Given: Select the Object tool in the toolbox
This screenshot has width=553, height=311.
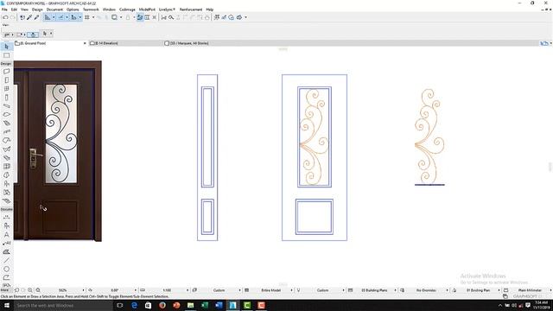Looking at the screenshot, I should pyautogui.click(x=6, y=184).
